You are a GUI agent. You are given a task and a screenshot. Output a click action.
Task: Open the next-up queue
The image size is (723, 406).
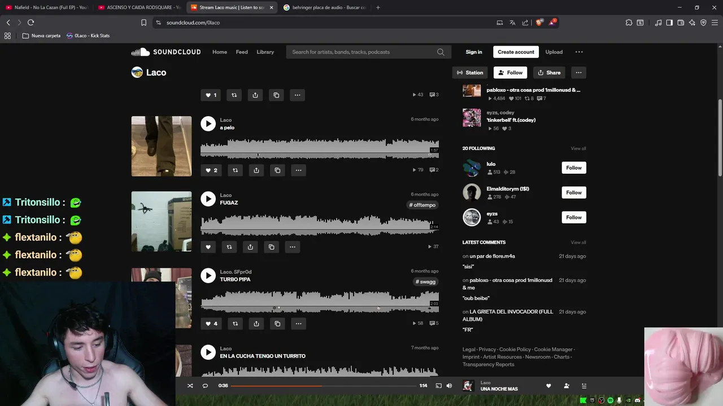click(584, 386)
